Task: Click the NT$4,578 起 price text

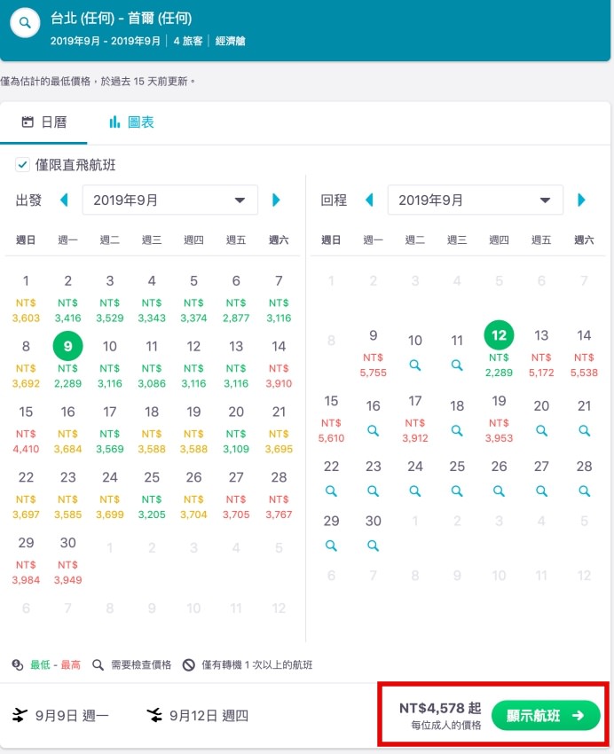Action: coord(440,708)
